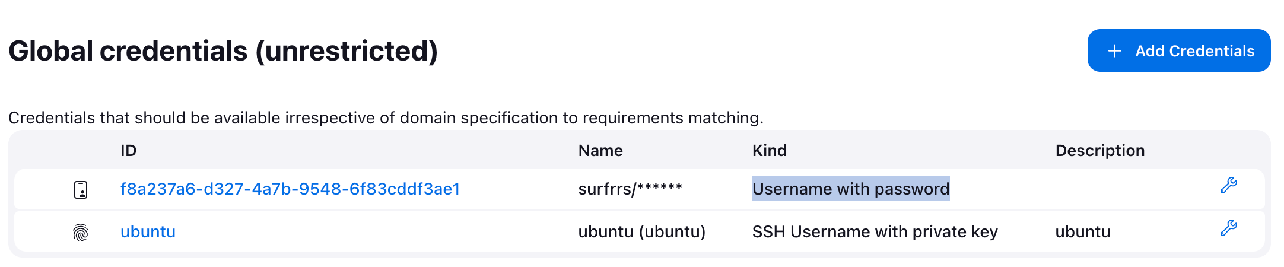1284x267 pixels.
Task: Click the fingerprint icon in ubuntu row
Action: point(81,232)
